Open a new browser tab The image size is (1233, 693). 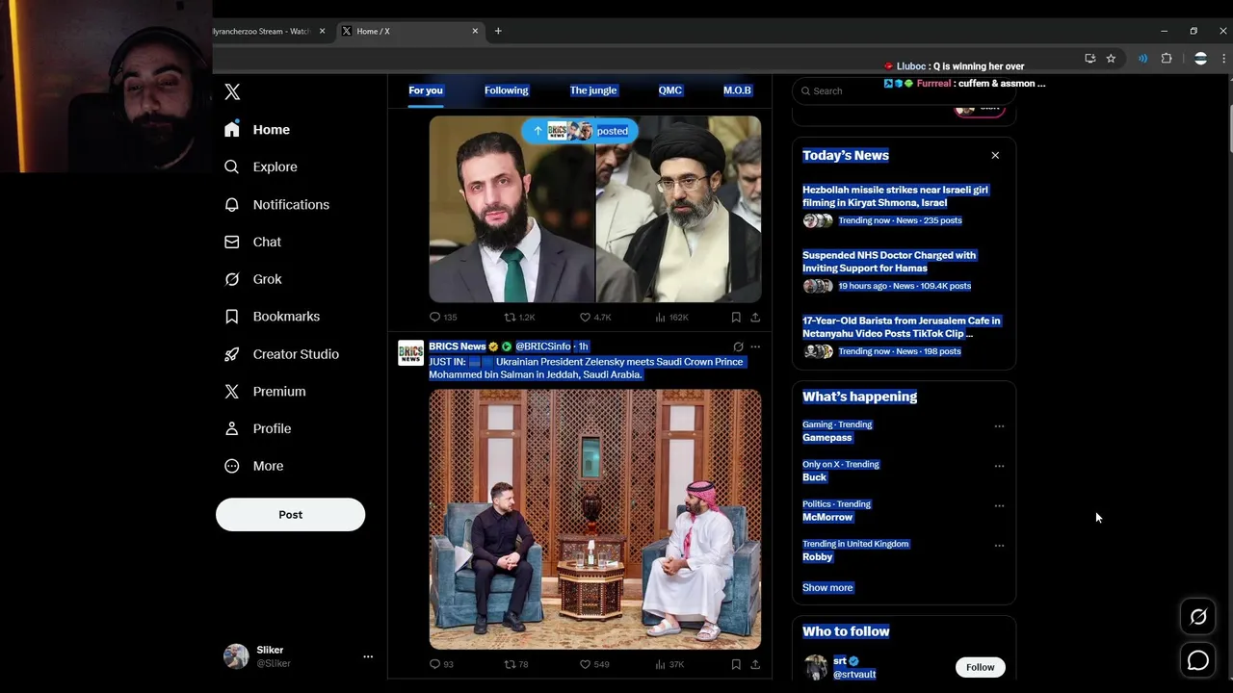tap(498, 31)
